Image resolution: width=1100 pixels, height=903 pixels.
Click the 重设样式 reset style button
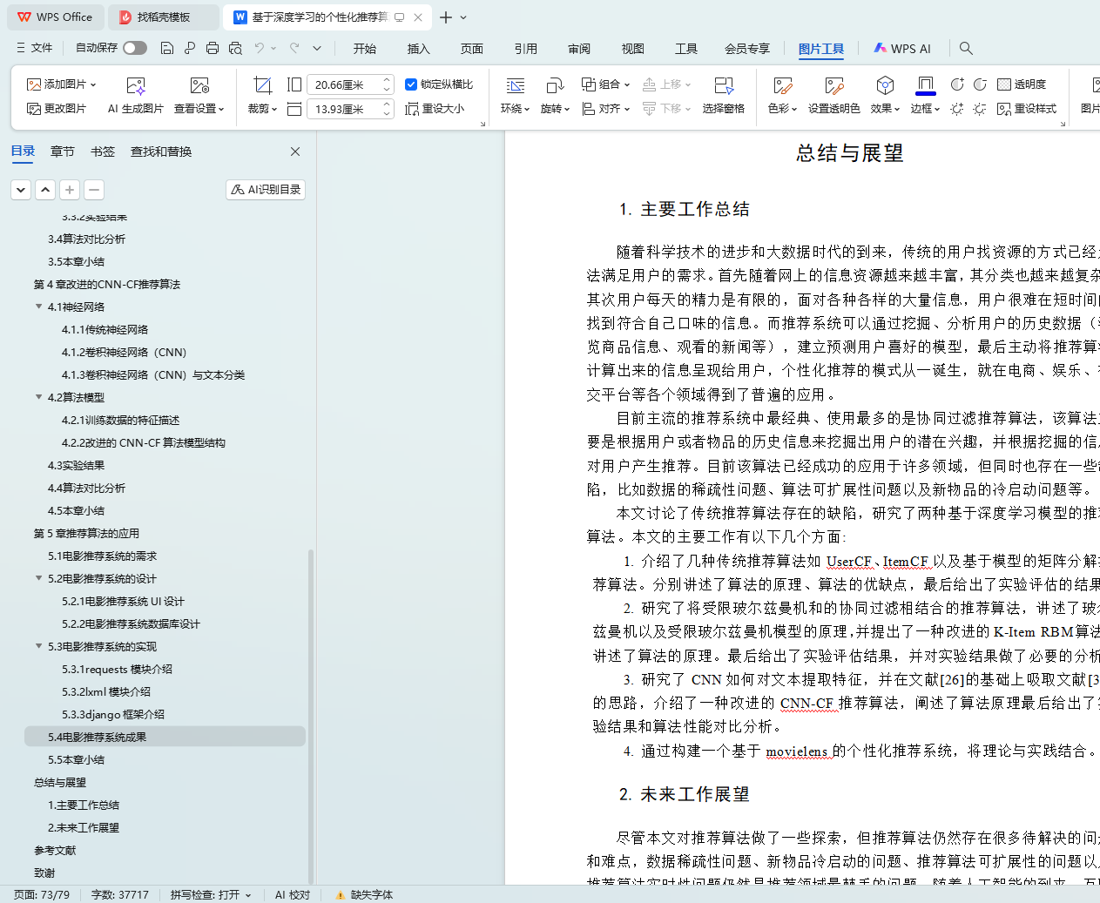[x=1027, y=109]
